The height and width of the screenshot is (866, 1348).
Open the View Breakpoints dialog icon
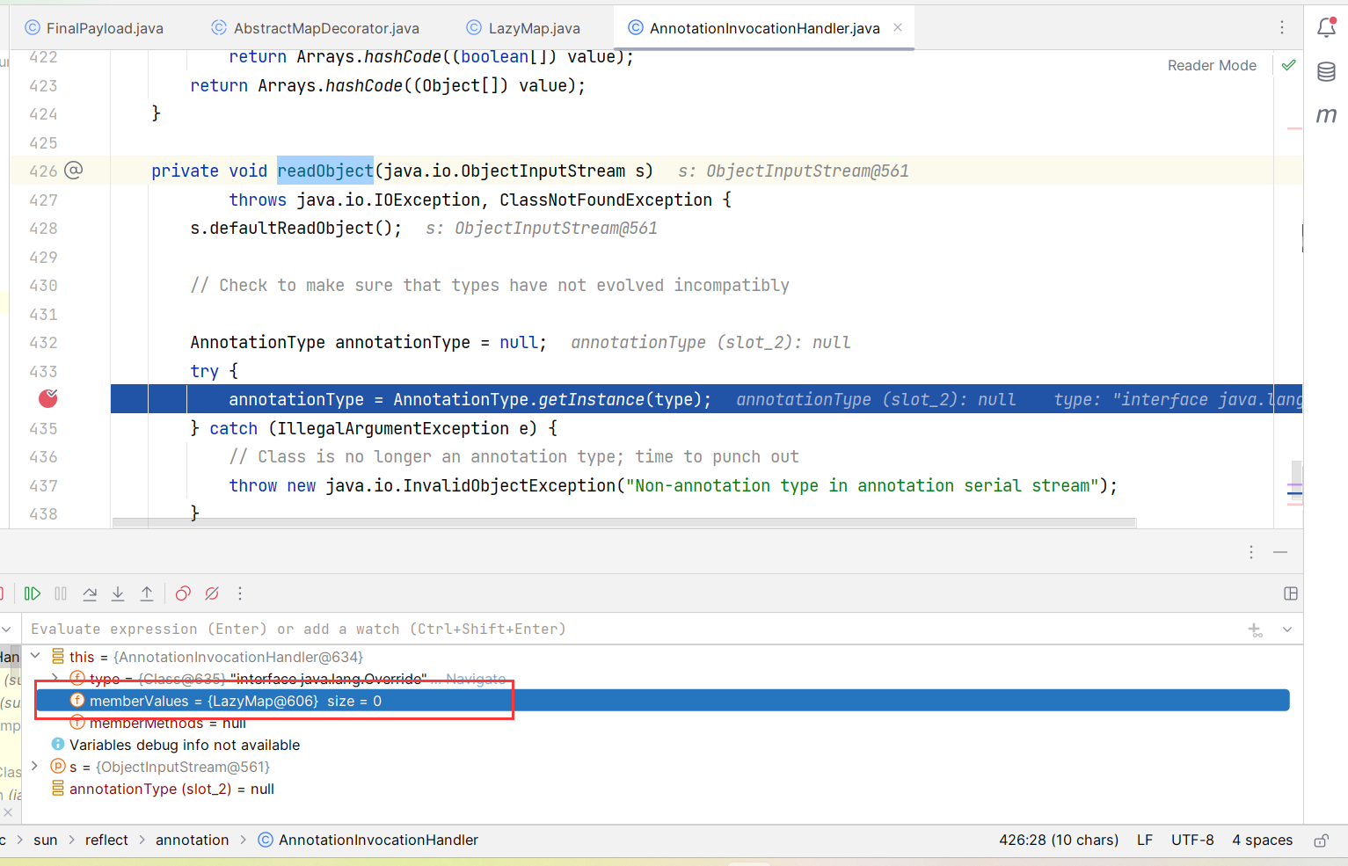coord(183,593)
